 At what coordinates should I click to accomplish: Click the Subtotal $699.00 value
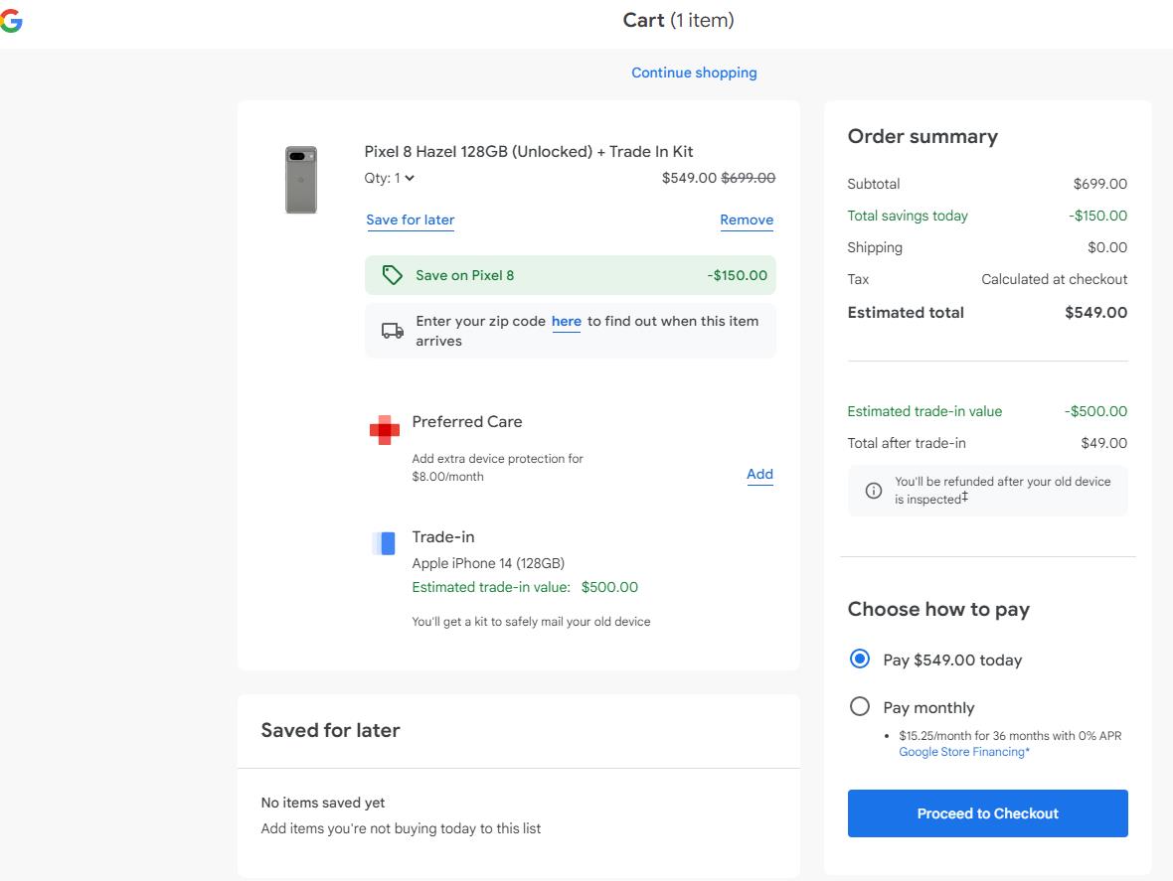tap(1099, 184)
